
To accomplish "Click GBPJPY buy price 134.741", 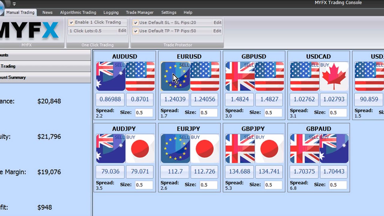I will (269, 172).
